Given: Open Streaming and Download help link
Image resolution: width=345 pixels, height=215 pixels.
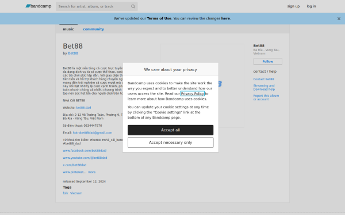Looking at the screenshot, I should point(264,87).
